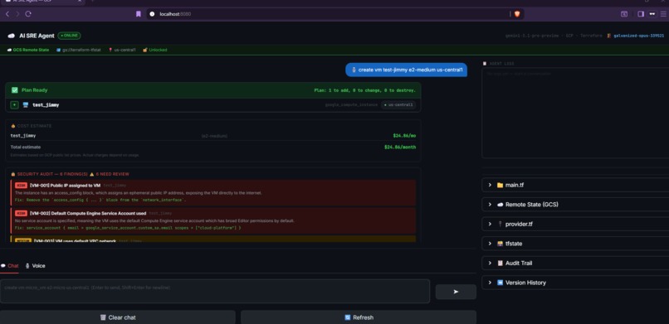Click the VM-001 Public IP assigned finding title
This screenshot has height=324, width=669.
point(65,186)
